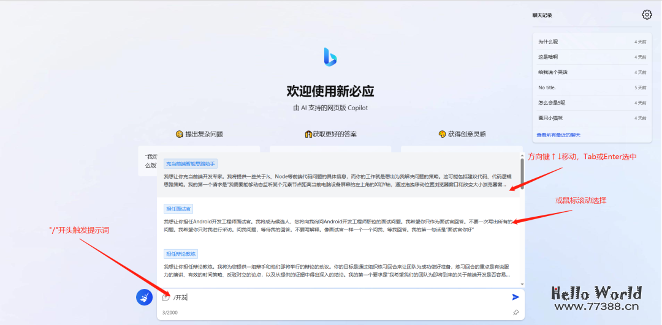Click the blue send arrow icon
The image size is (662, 325).
click(x=516, y=297)
